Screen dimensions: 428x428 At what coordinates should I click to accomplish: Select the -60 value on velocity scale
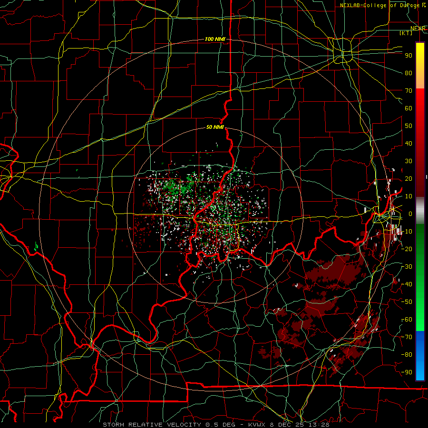pos(407,320)
